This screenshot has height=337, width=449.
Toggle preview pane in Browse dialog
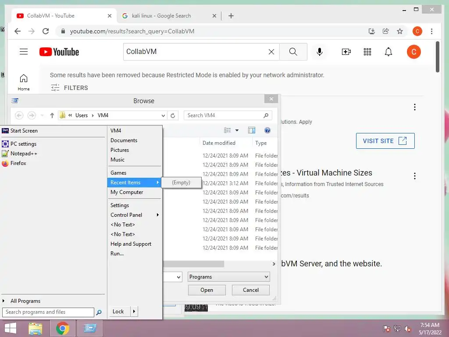(251, 130)
